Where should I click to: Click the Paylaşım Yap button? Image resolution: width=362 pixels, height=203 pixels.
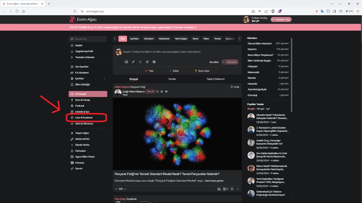281,19
